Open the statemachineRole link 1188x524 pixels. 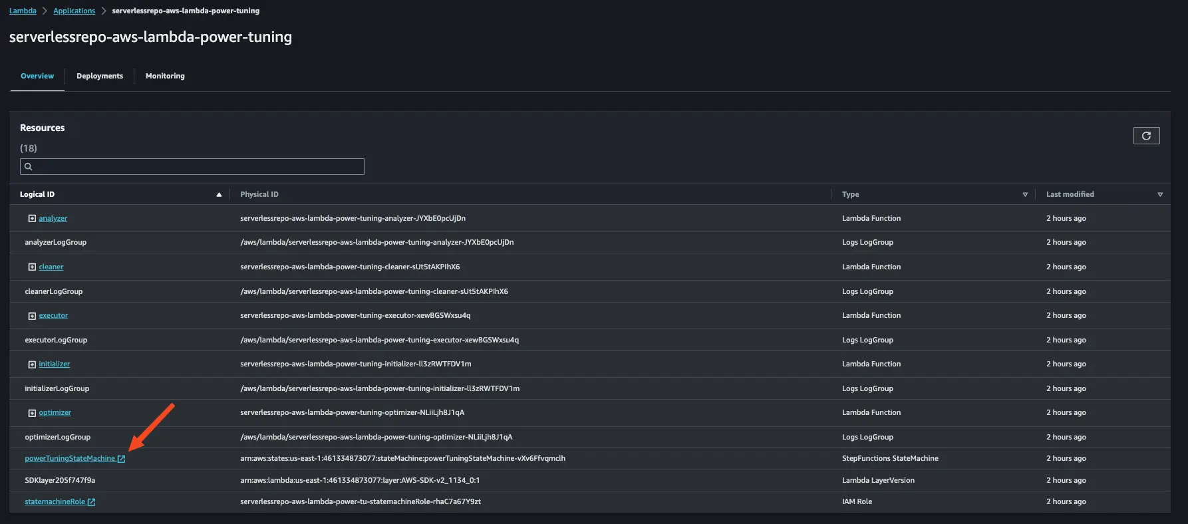(x=55, y=501)
